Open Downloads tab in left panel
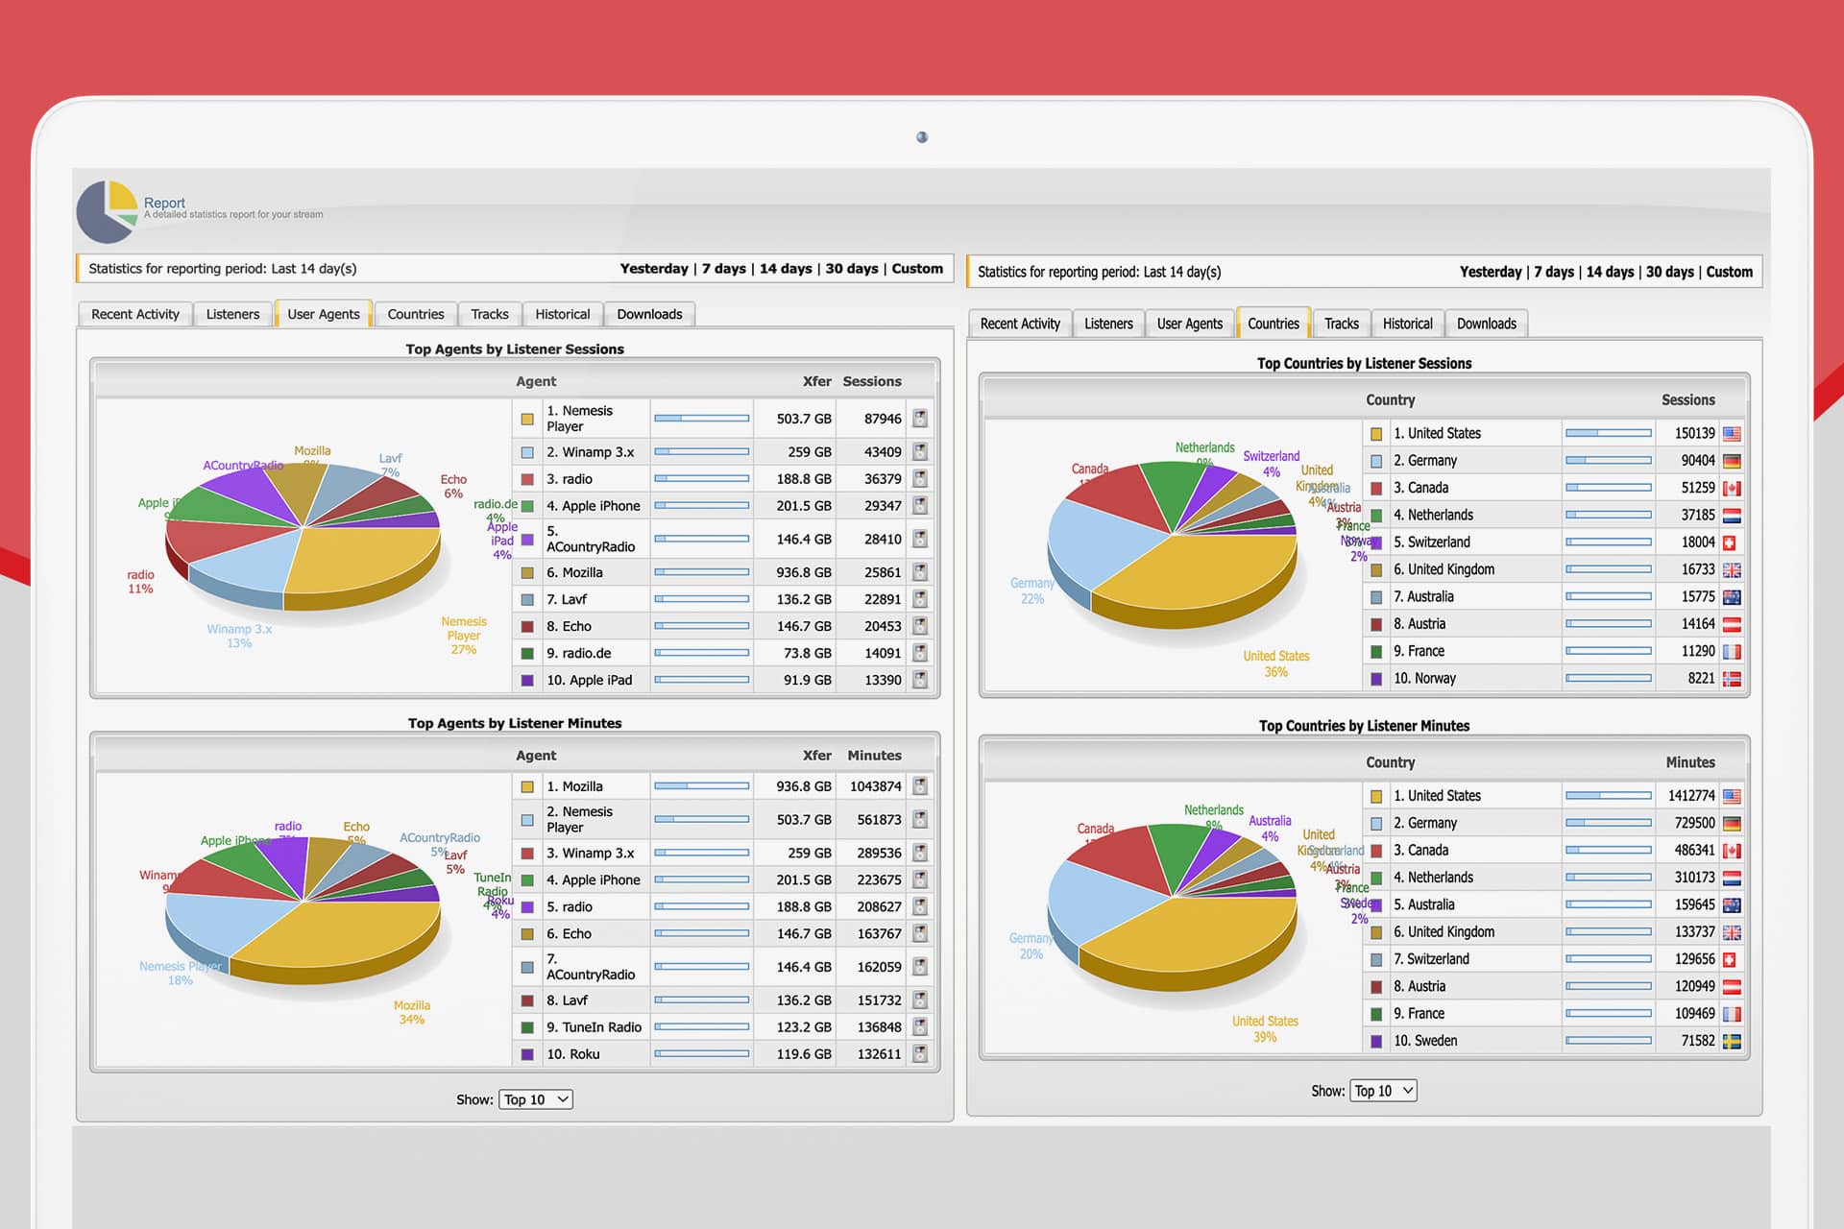This screenshot has width=1844, height=1229. (649, 314)
